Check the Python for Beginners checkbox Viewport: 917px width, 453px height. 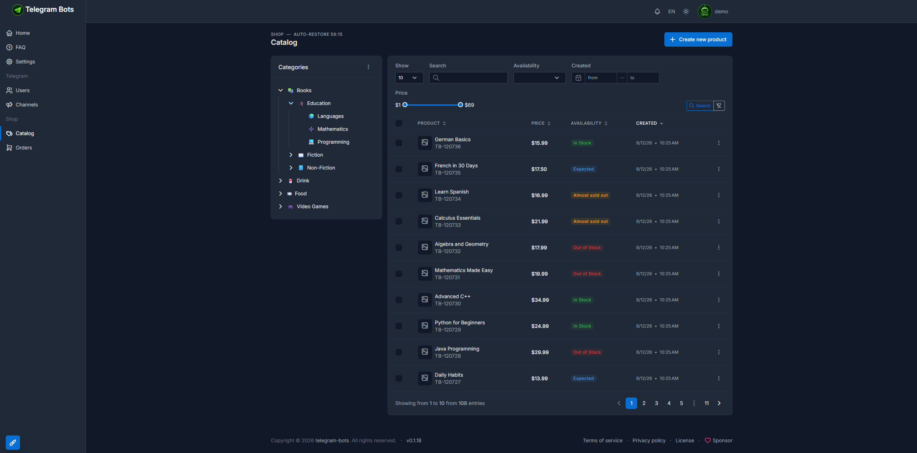pos(399,326)
